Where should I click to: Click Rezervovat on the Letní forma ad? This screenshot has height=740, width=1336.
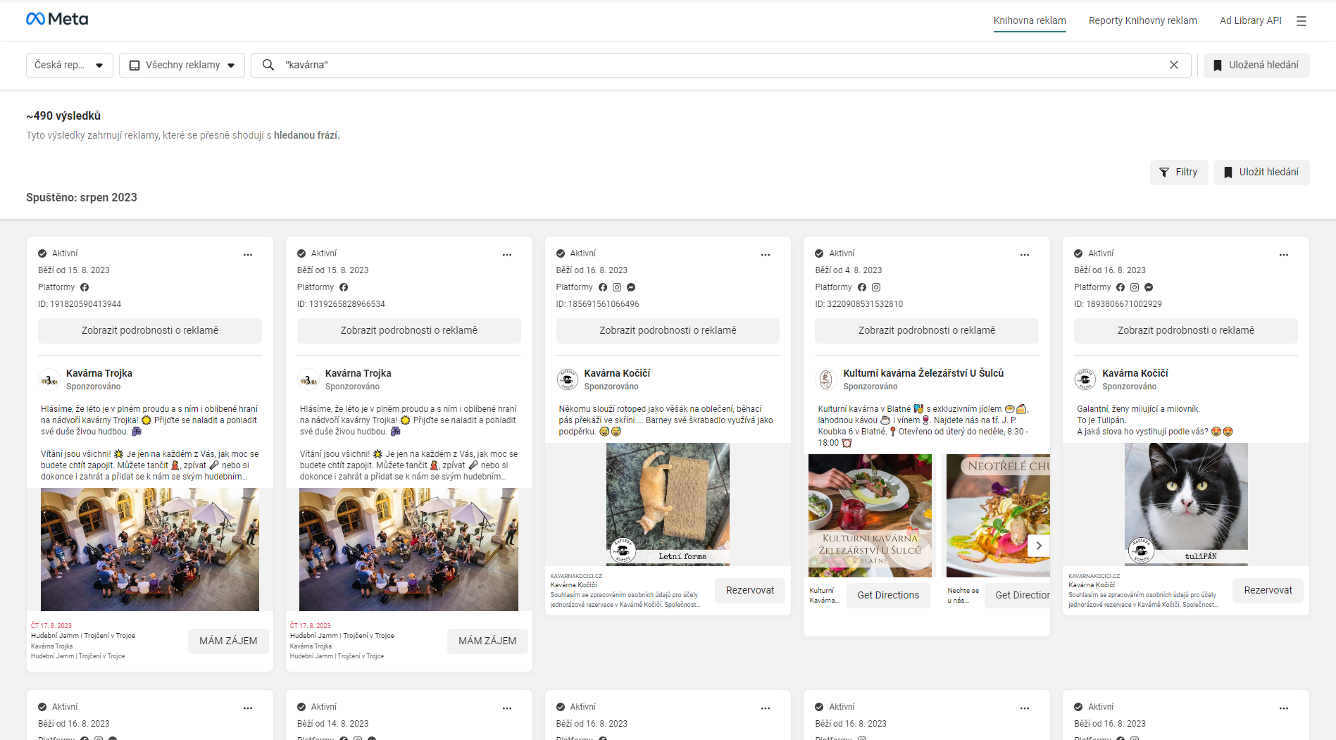coord(750,591)
